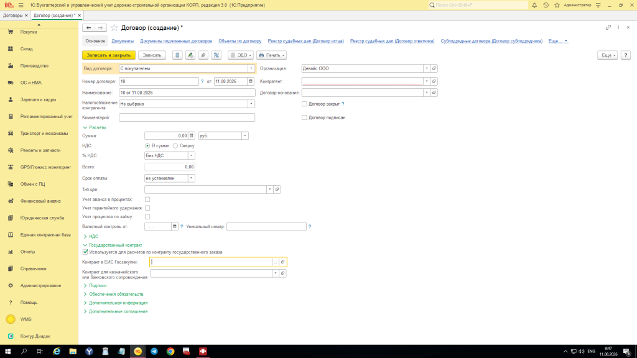637x358 pixels.
Task: Check Договор подписан checkbox
Action: coord(304,117)
